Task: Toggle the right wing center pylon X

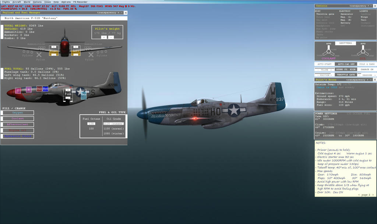Action: [x=39, y=55]
